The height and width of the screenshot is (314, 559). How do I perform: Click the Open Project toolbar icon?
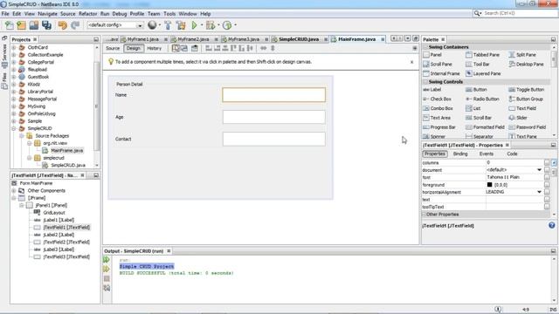point(34,25)
